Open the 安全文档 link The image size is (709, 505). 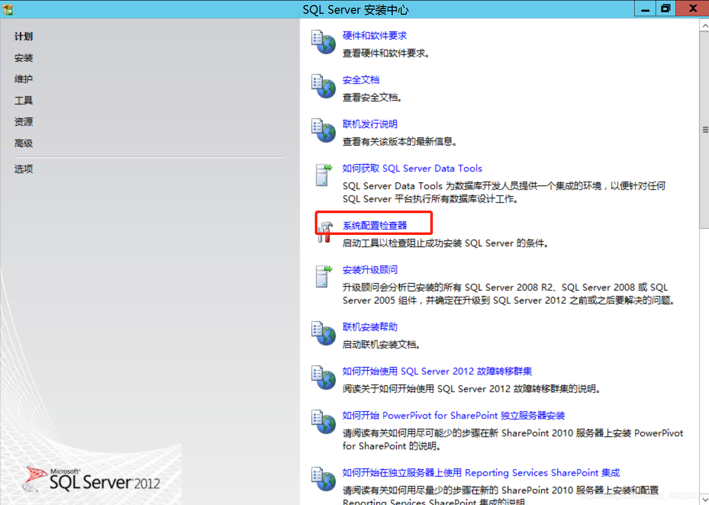click(x=361, y=80)
